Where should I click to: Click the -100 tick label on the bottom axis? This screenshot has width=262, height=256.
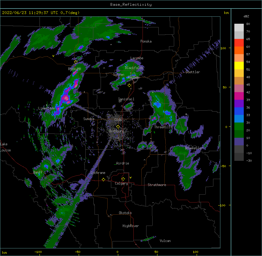point(38,252)
